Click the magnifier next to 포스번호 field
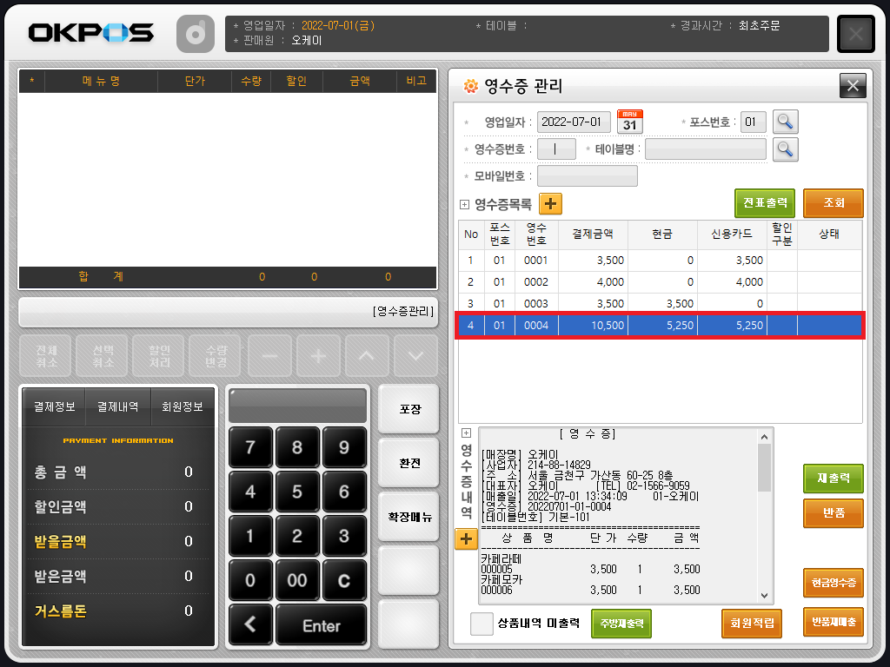890x667 pixels. (x=786, y=122)
